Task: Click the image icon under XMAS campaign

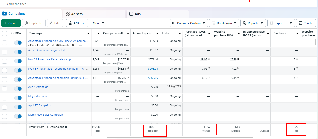Action: point(73,45)
